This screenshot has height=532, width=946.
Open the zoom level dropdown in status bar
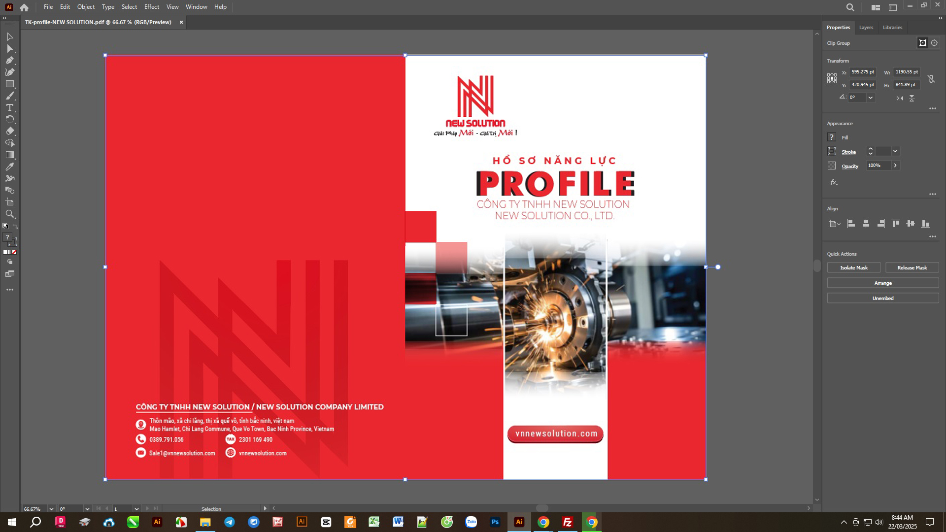[51, 509]
